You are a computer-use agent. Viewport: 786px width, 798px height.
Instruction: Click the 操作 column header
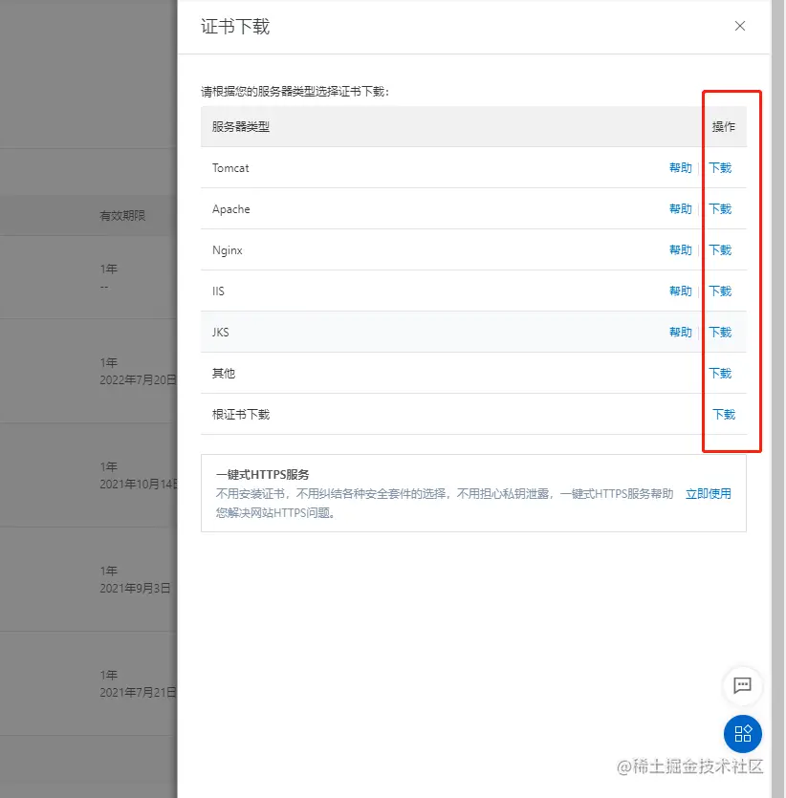point(724,127)
